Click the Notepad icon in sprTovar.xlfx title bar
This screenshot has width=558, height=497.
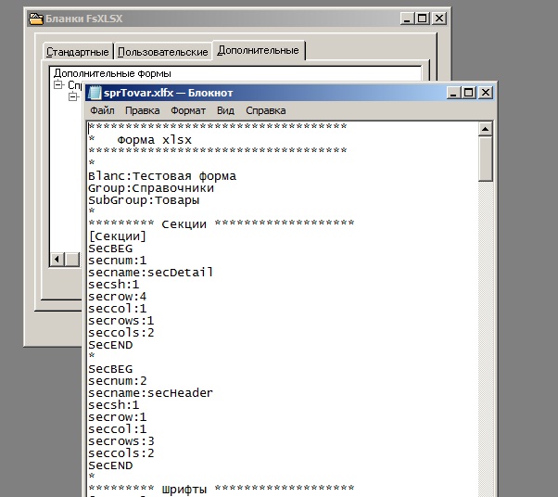click(x=94, y=93)
